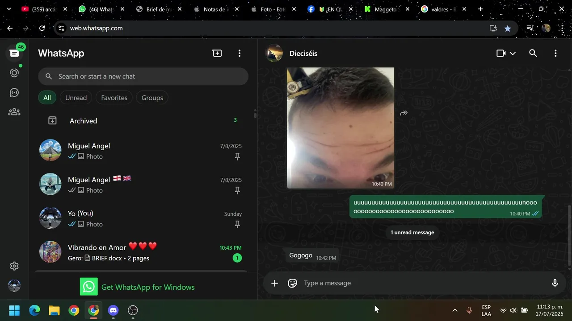Screen dimensions: 572x321
Task: Click the Search or start a new chat field
Action: (143, 76)
